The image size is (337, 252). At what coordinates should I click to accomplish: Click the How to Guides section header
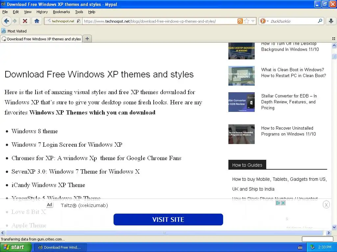247,165
